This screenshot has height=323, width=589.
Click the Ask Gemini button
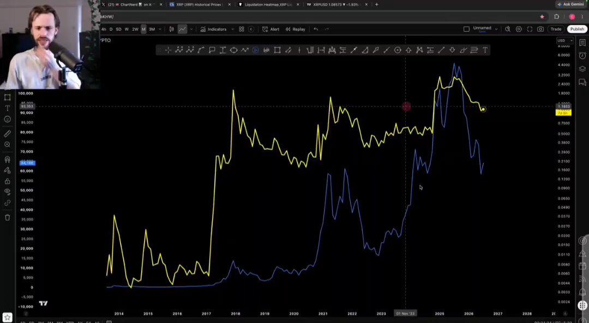click(570, 4)
